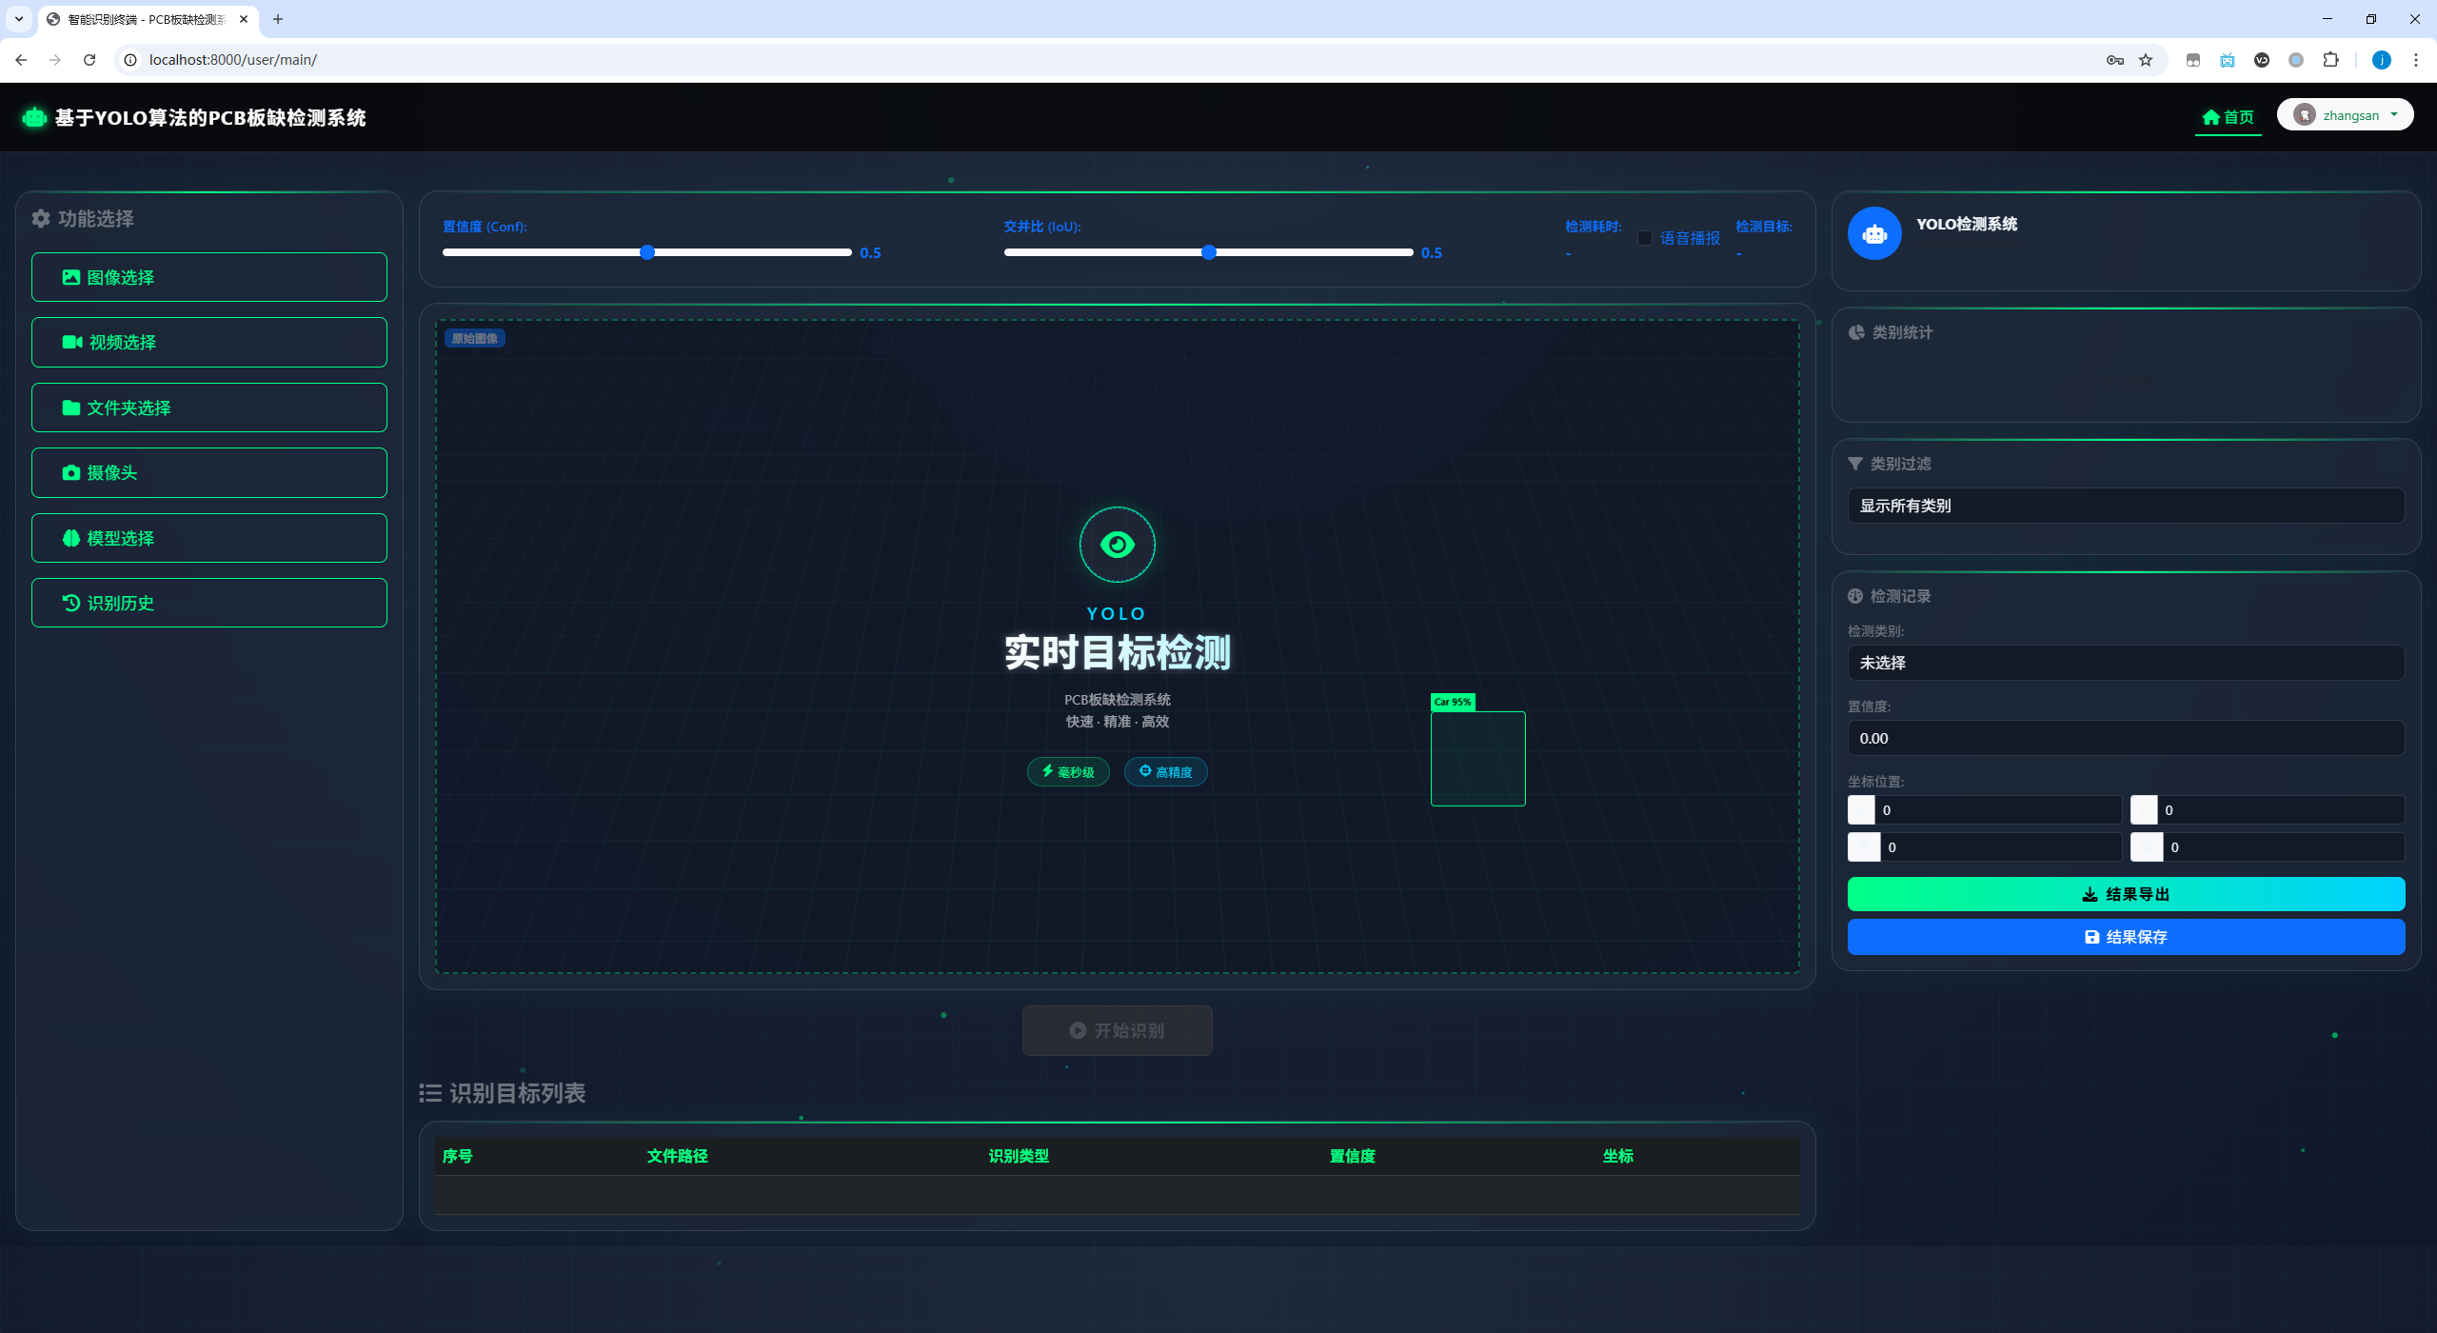Go to the 首页 navigation item
Screen dimensions: 2437x1333
click(2228, 117)
